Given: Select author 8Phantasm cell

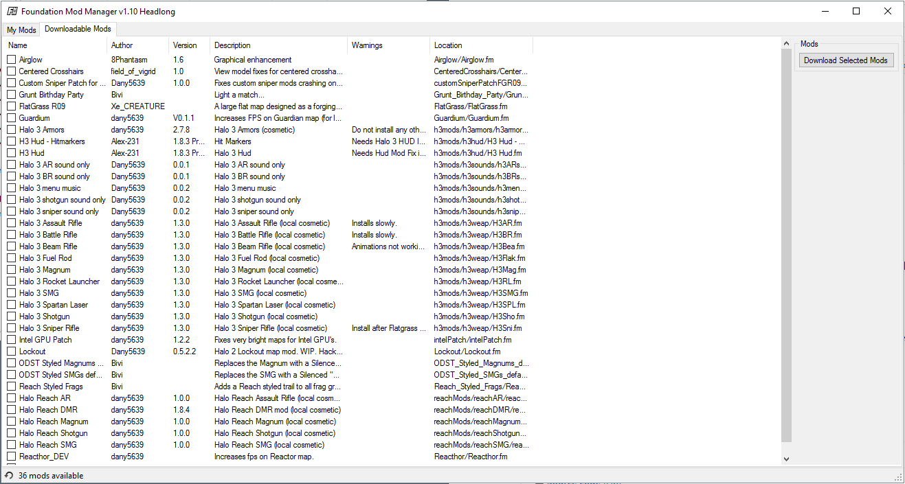Looking at the screenshot, I should [x=129, y=60].
